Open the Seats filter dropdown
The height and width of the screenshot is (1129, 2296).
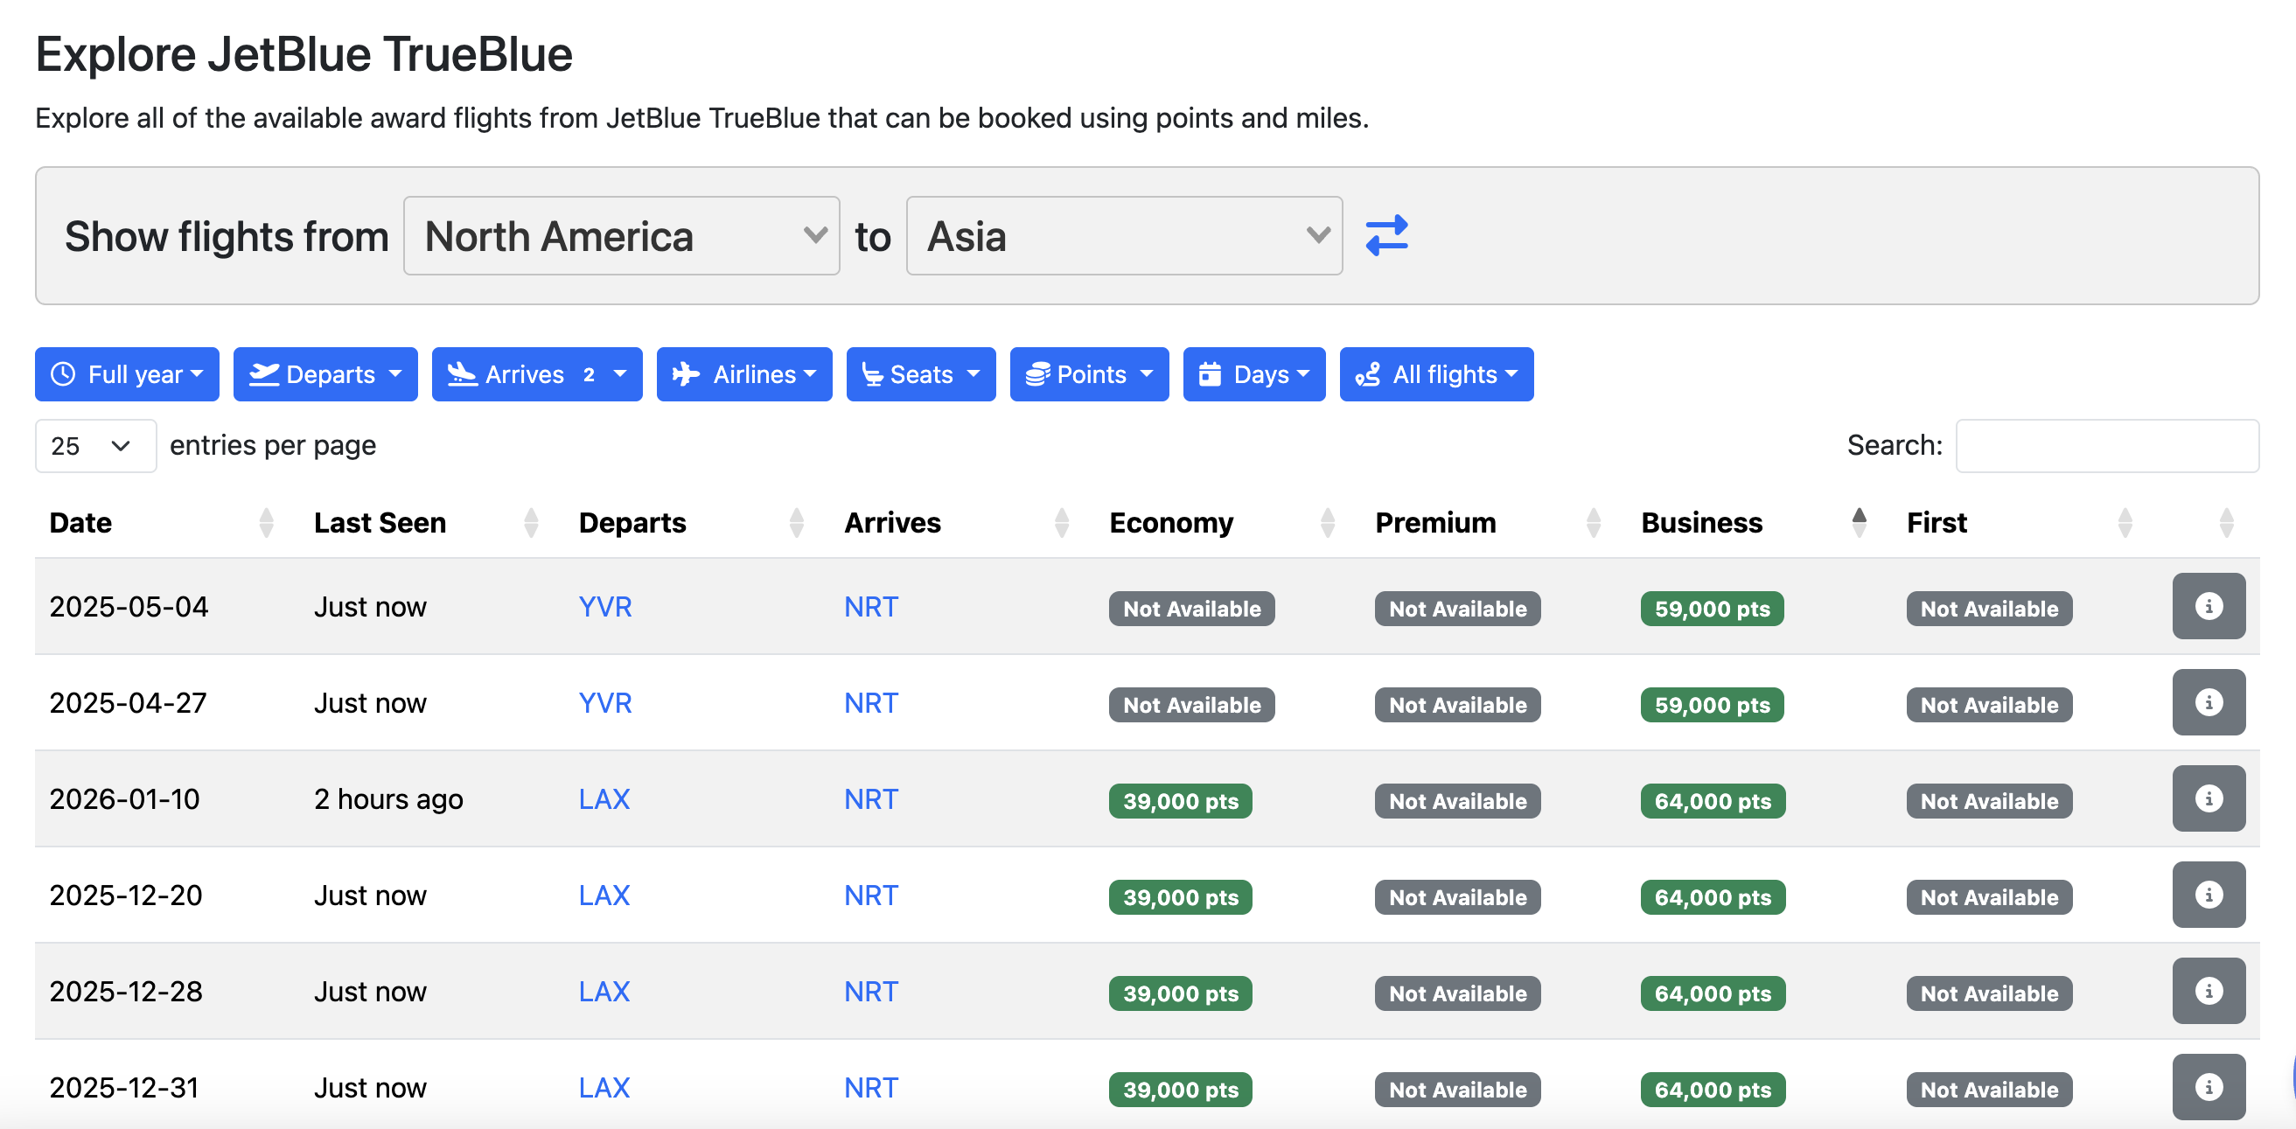921,374
